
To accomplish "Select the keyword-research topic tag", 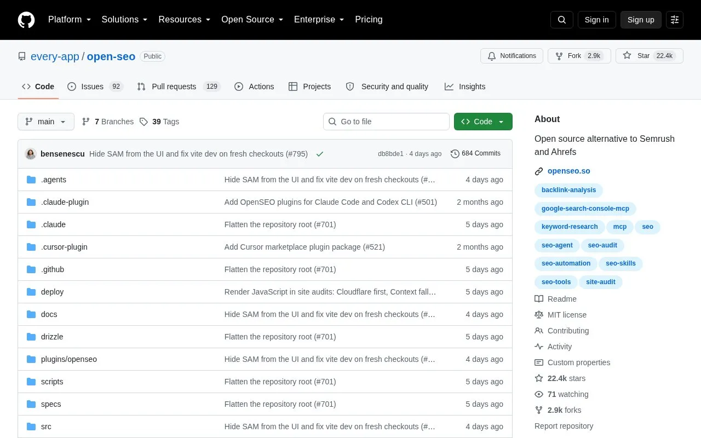I will pyautogui.click(x=570, y=227).
